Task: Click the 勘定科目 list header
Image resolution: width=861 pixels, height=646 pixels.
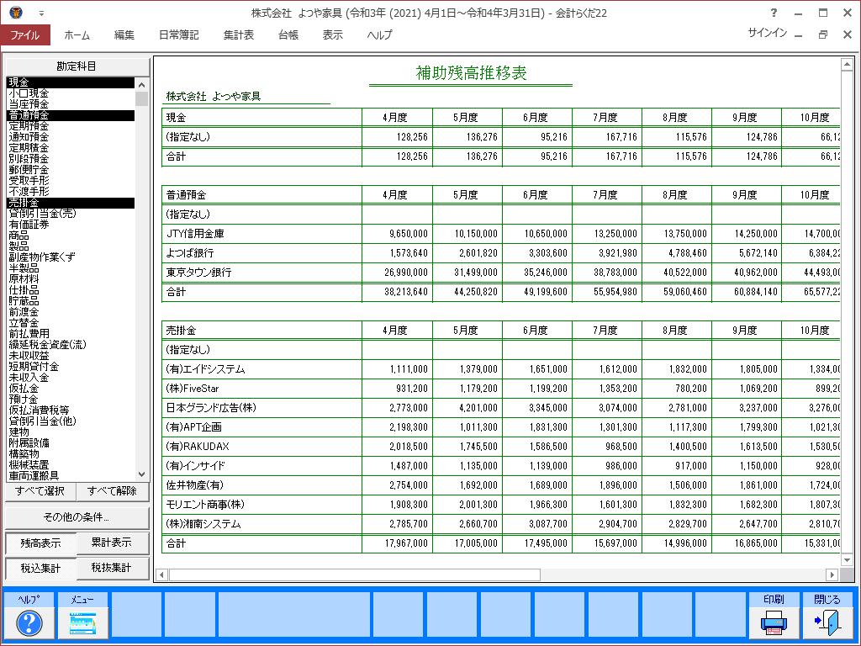Action: click(x=77, y=66)
